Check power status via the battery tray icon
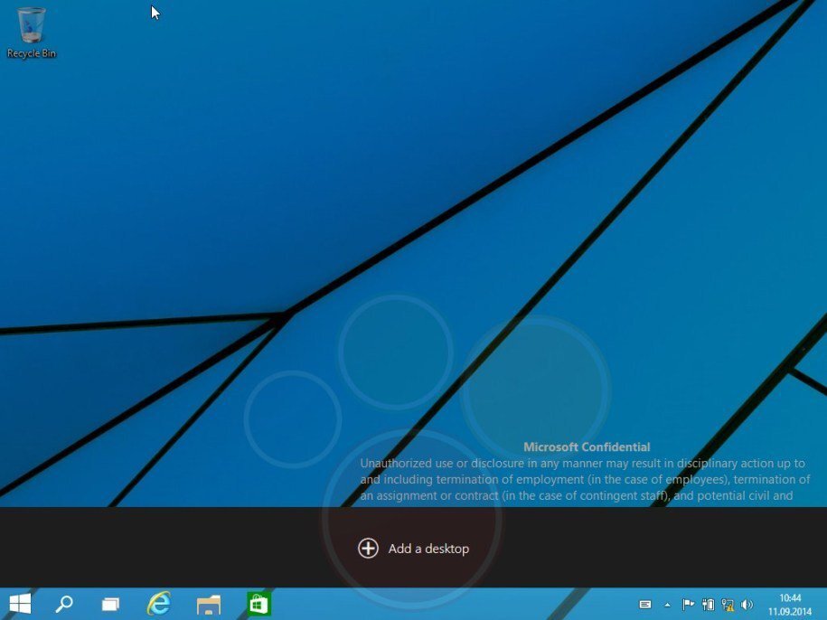 (x=709, y=604)
